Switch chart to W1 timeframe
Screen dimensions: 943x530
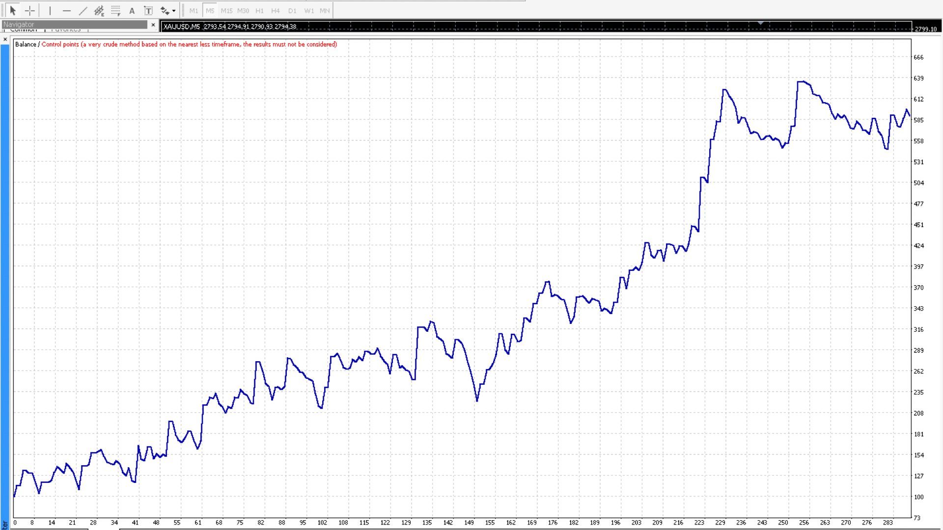click(x=309, y=10)
